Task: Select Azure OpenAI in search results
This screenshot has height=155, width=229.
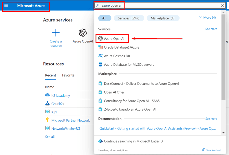Action: pyautogui.click(x=113, y=39)
